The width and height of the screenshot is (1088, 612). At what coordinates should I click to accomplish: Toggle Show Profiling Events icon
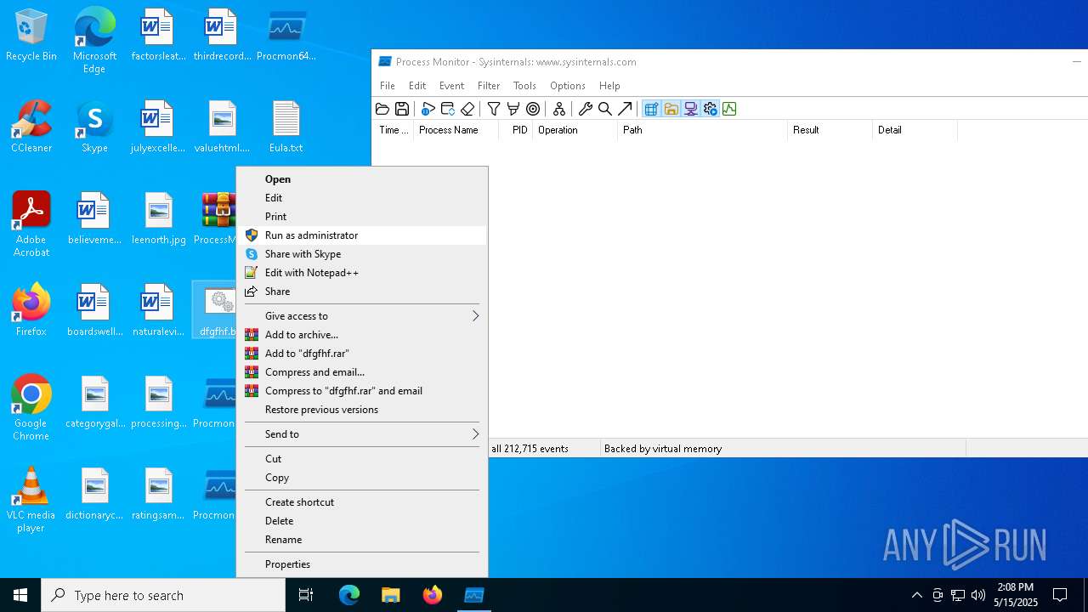pyautogui.click(x=729, y=109)
